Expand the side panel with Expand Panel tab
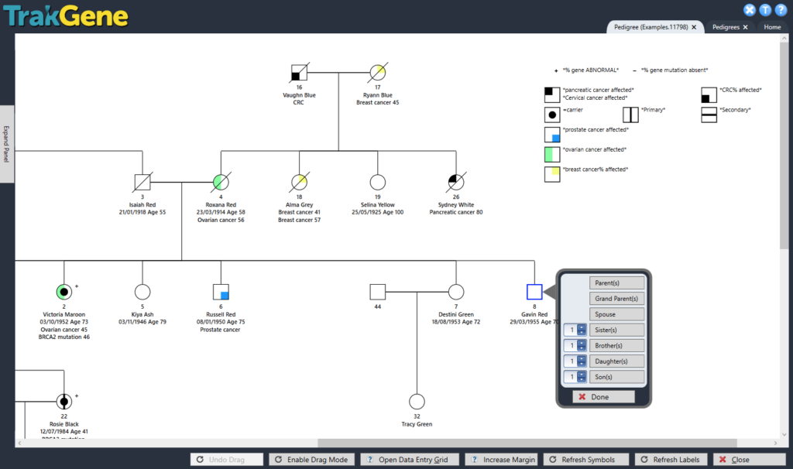 coord(6,144)
